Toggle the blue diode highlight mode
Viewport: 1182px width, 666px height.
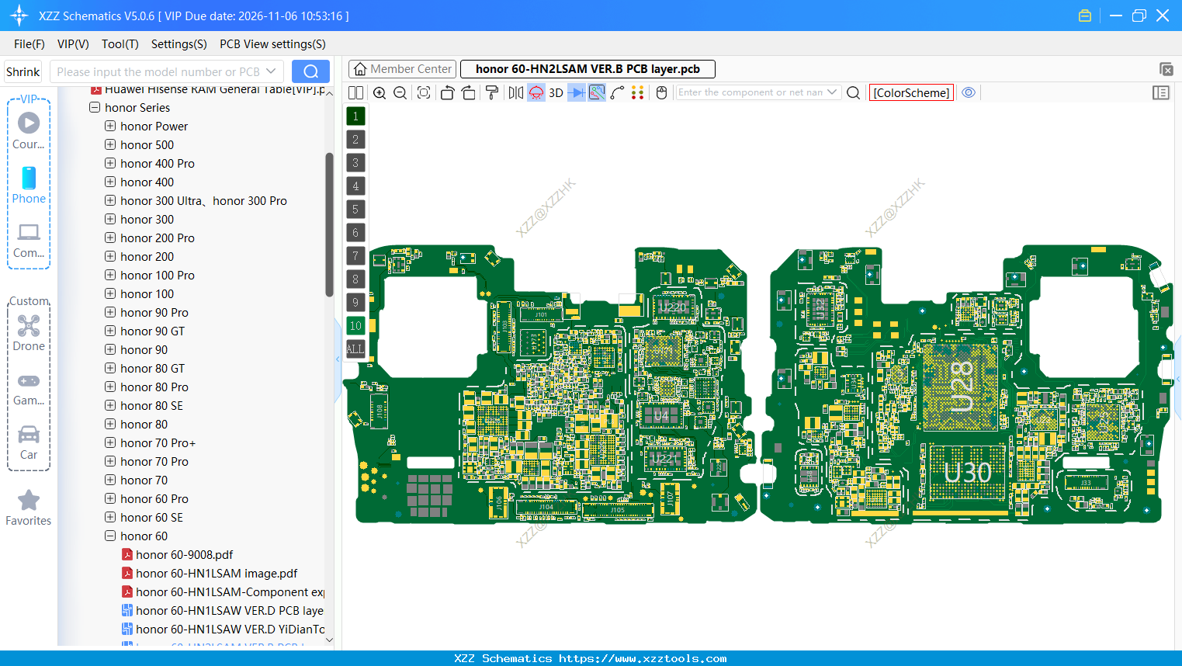pyautogui.click(x=575, y=92)
